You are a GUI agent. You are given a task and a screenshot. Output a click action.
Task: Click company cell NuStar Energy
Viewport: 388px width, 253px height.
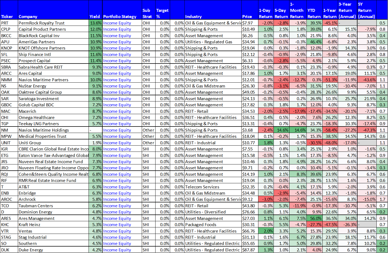click(x=53, y=86)
